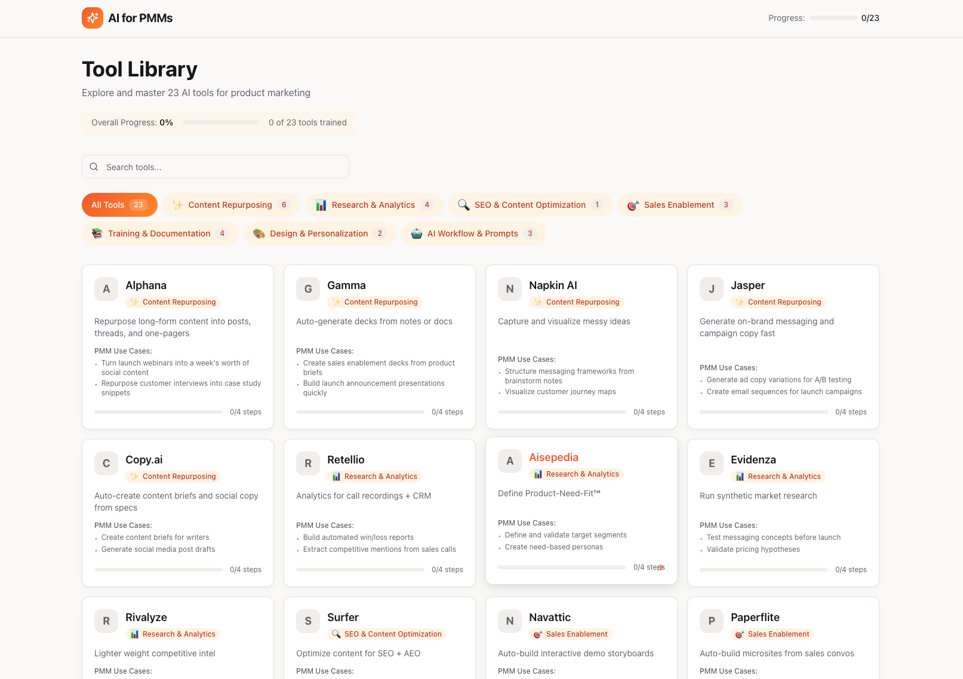Click the Overall Progress bar
963x679 pixels.
click(221, 122)
